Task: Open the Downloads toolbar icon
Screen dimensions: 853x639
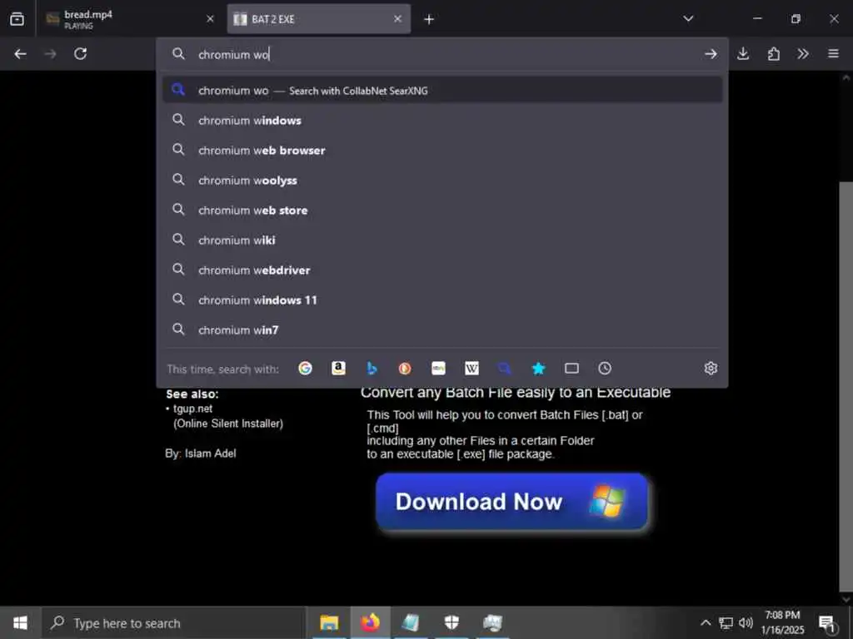Action: 743,54
